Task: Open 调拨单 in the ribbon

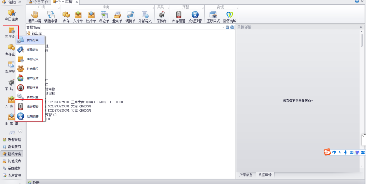Action: [130, 17]
